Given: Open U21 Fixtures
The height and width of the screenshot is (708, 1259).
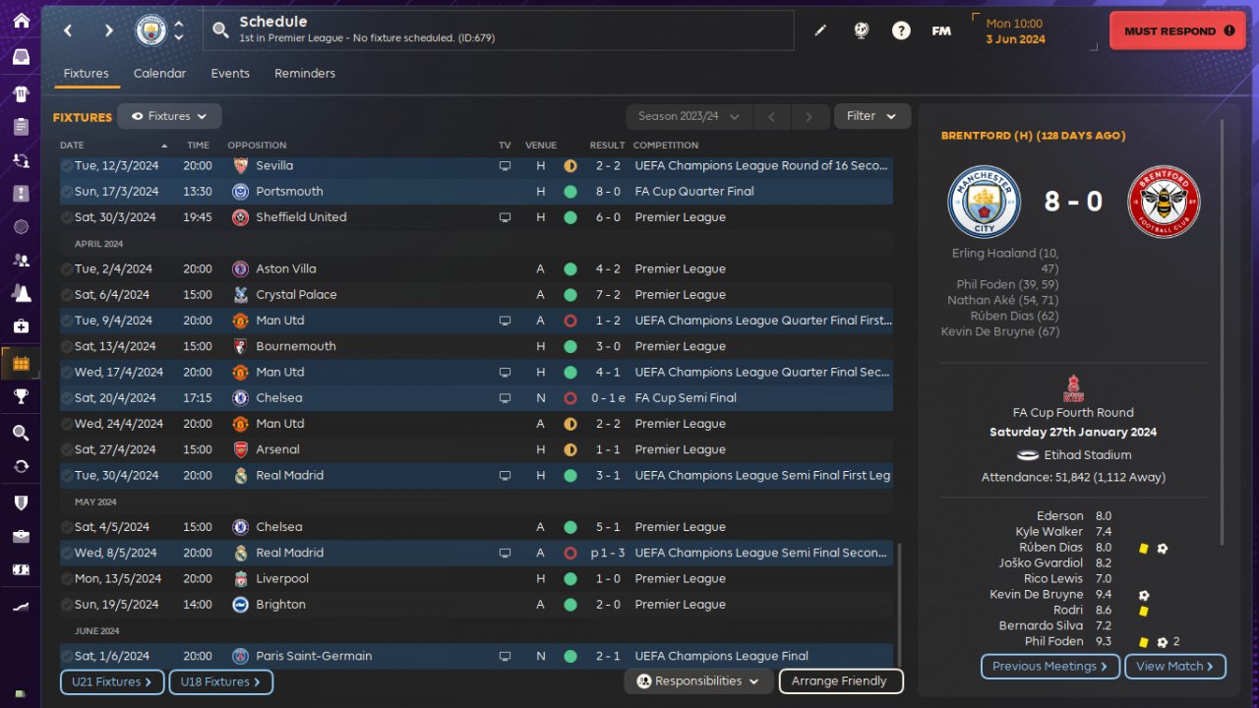Looking at the screenshot, I should (x=111, y=681).
